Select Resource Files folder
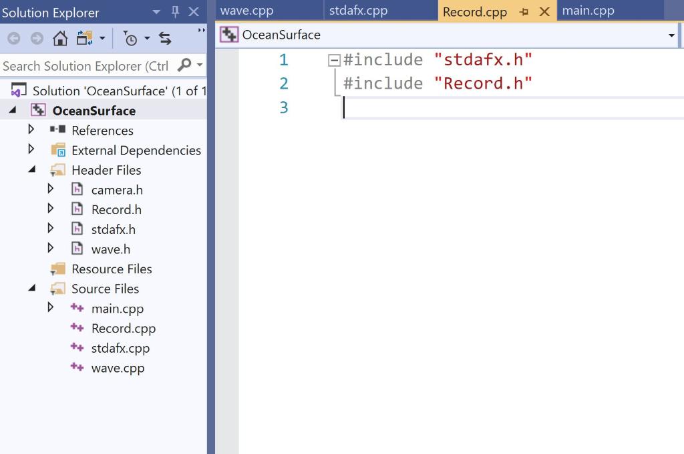The image size is (684, 454). tap(112, 269)
